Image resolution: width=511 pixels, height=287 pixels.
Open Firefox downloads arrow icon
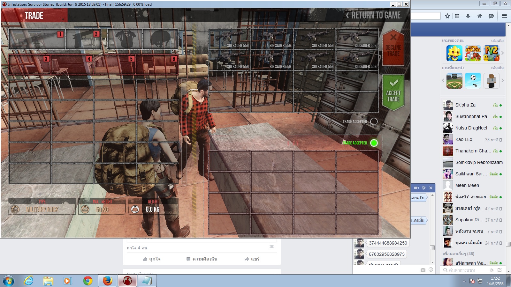pos(468,16)
